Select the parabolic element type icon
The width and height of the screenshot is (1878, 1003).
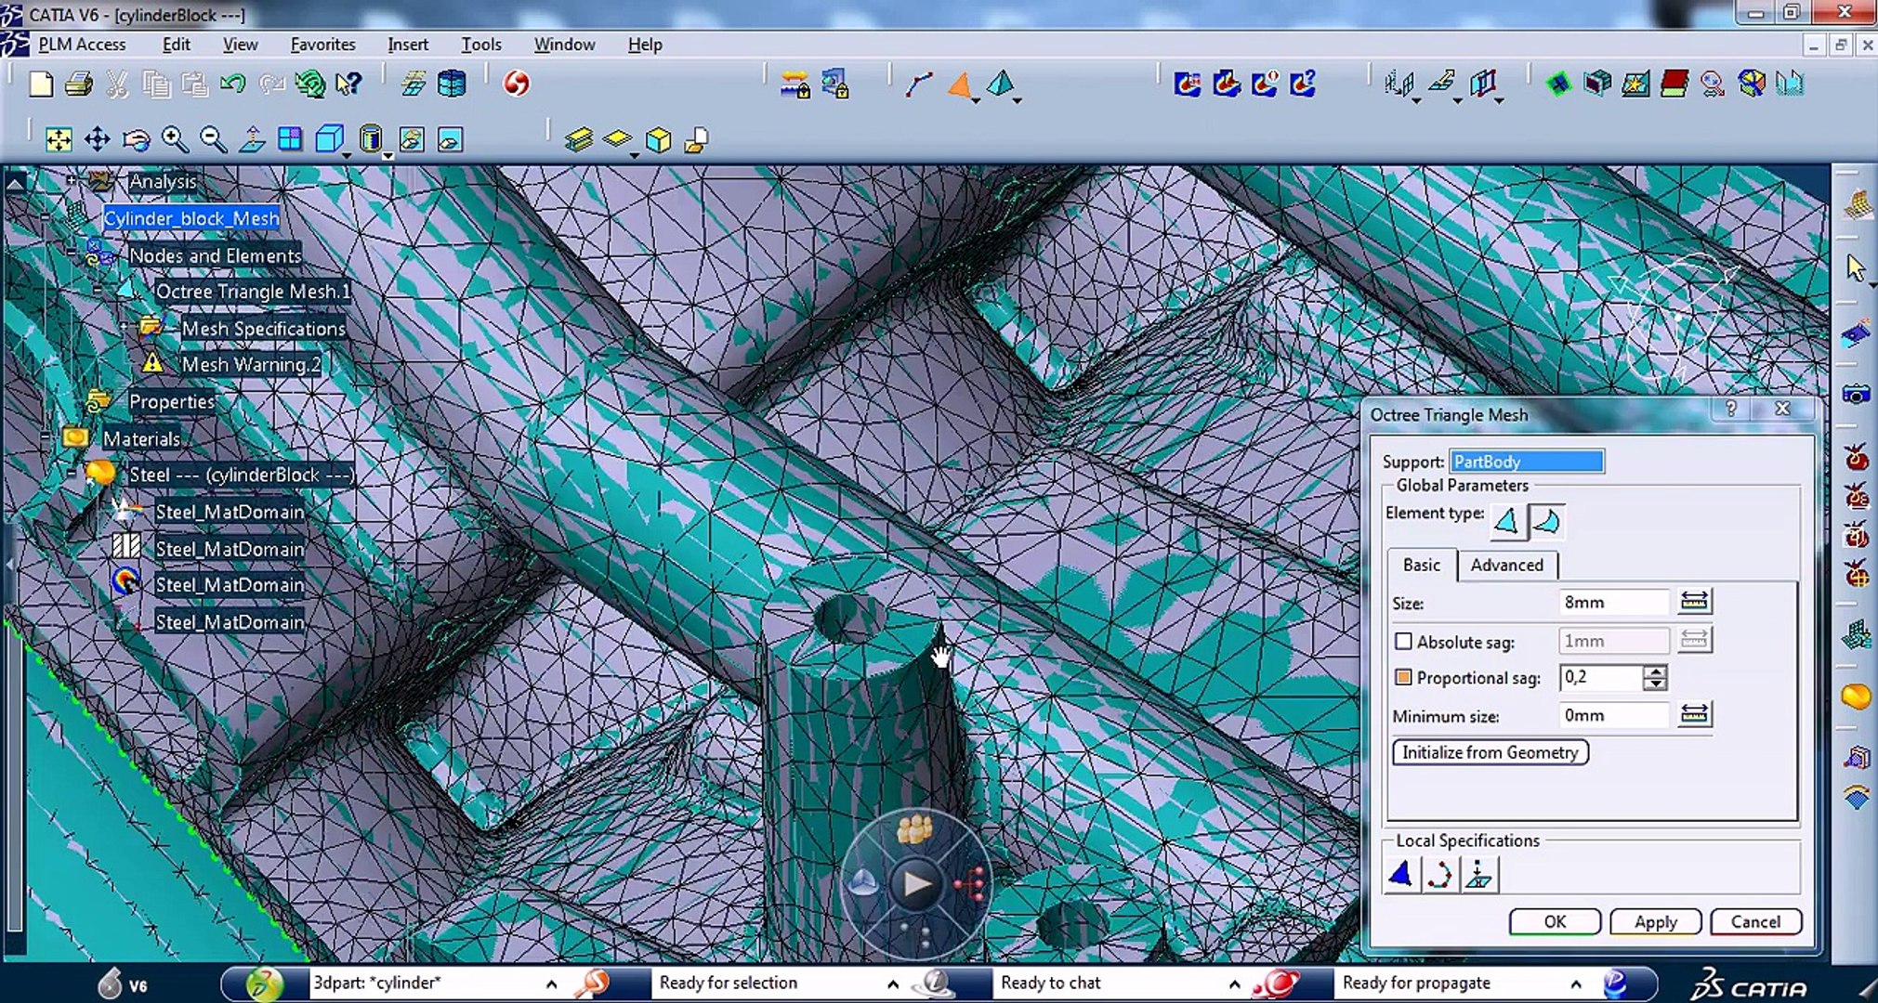tap(1547, 522)
